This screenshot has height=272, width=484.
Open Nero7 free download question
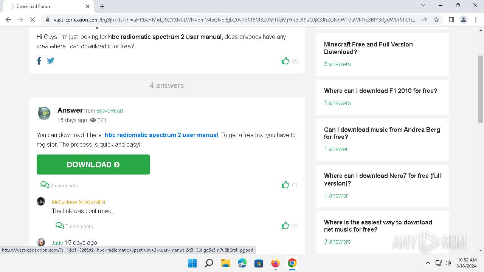coord(382,179)
